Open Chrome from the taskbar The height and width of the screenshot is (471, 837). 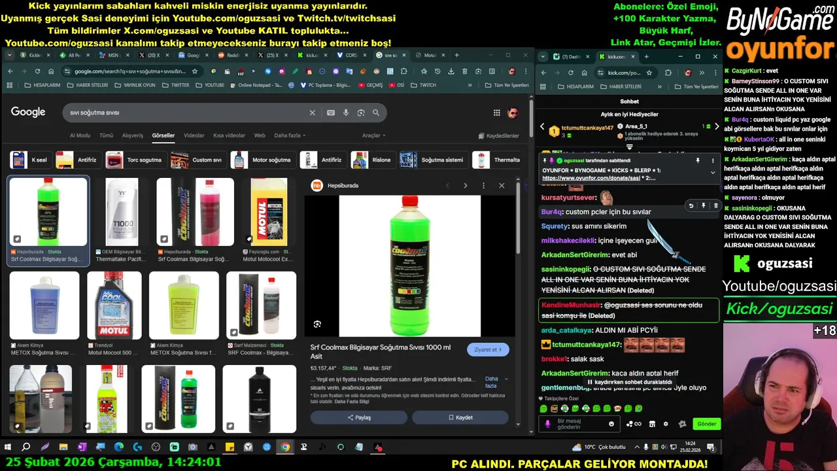click(x=285, y=447)
